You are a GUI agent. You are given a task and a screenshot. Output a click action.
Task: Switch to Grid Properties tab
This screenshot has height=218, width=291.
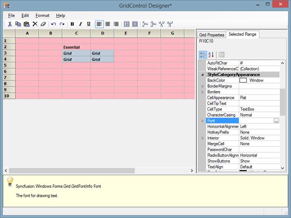coord(212,35)
